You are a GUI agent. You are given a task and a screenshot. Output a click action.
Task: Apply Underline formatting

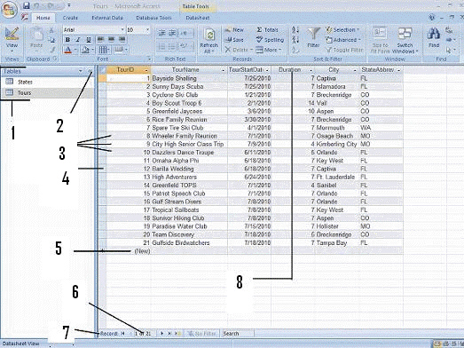(x=88, y=39)
